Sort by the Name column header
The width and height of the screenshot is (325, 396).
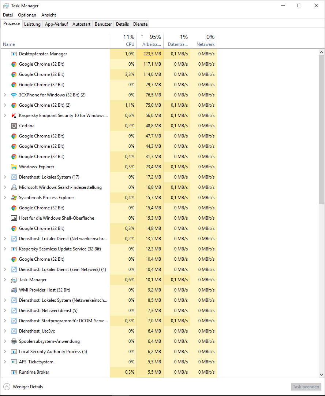tap(55, 41)
